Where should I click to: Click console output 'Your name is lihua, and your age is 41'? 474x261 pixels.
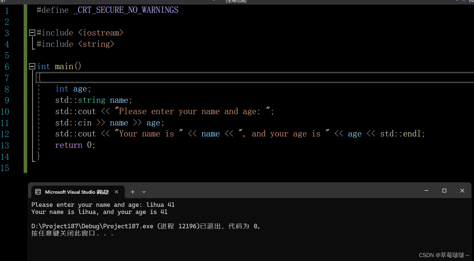point(100,212)
